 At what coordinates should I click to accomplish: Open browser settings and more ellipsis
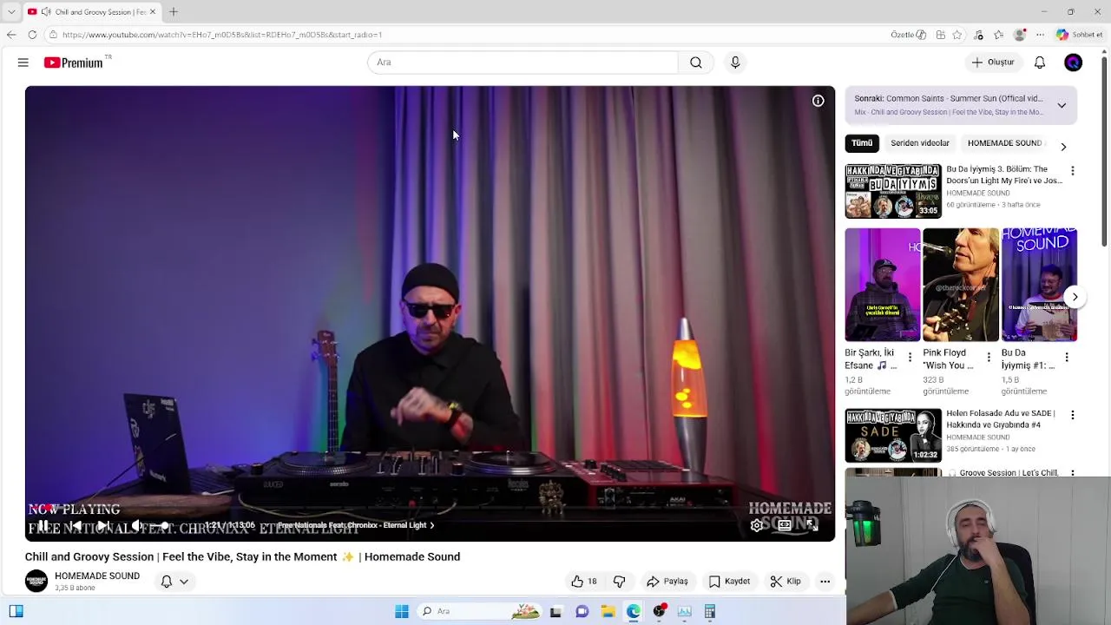[x=1041, y=35]
